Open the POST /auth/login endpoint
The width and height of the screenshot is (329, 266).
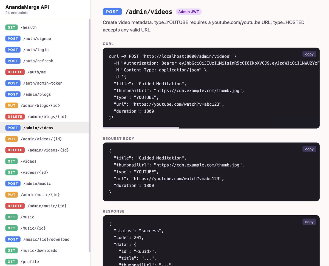44,50
